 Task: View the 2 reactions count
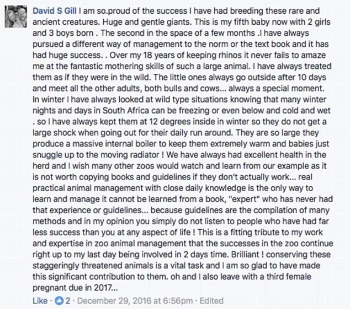pos(67,300)
